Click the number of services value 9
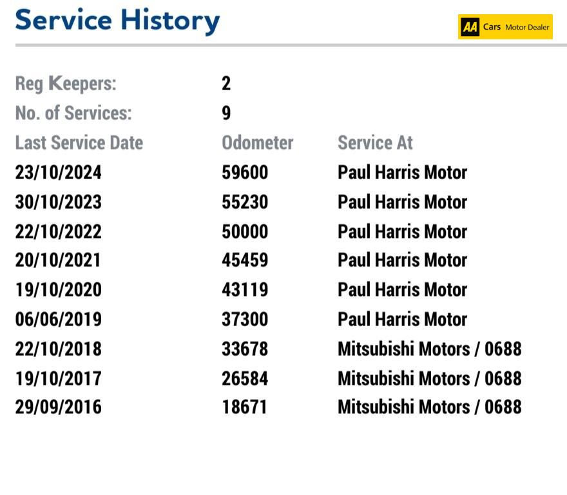This screenshot has height=495, width=567. click(x=226, y=113)
